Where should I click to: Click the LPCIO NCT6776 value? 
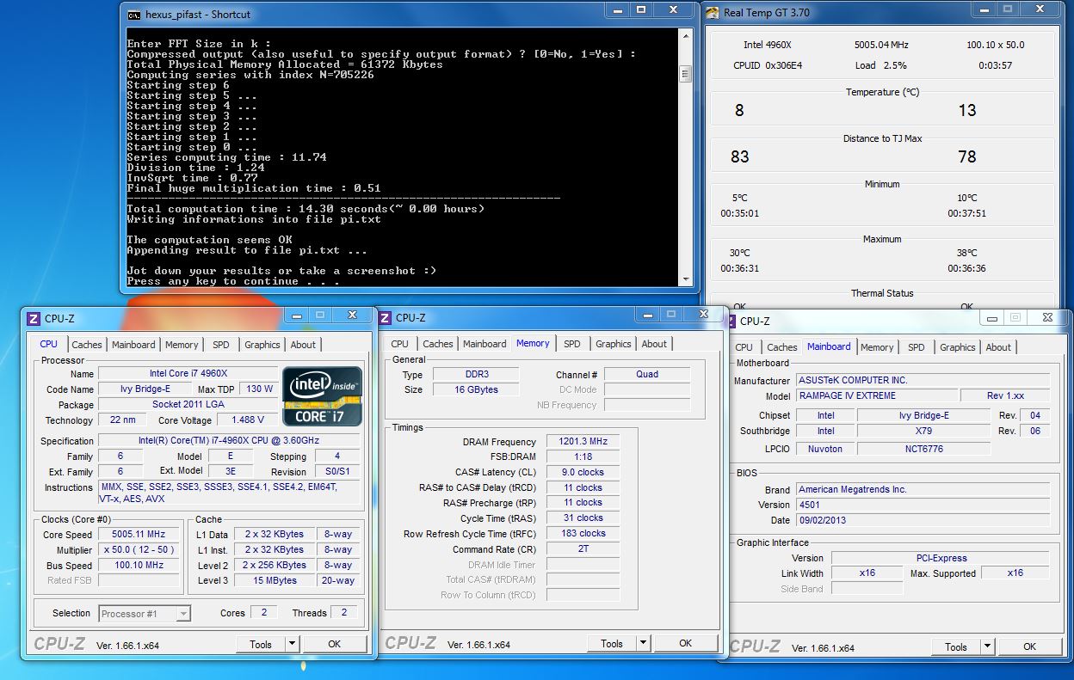click(923, 449)
